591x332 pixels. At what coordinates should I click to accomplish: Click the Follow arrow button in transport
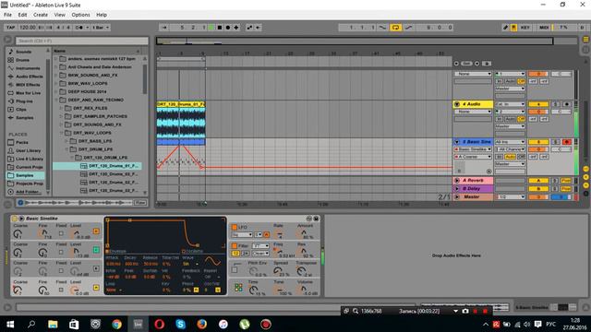tap(164, 28)
